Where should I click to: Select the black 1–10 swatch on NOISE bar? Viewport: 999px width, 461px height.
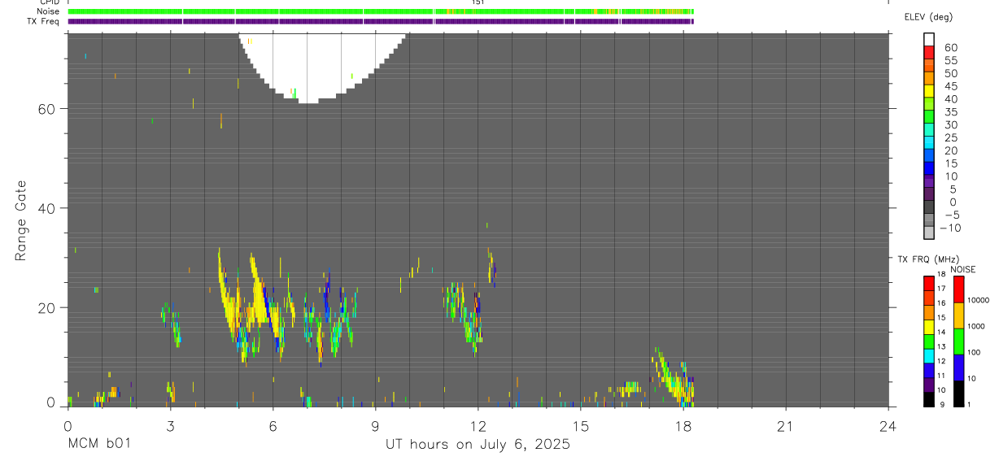tap(958, 394)
